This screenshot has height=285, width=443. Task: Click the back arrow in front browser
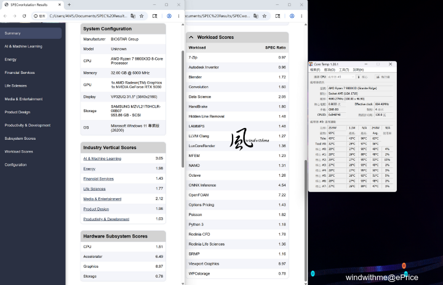click(x=5, y=16)
